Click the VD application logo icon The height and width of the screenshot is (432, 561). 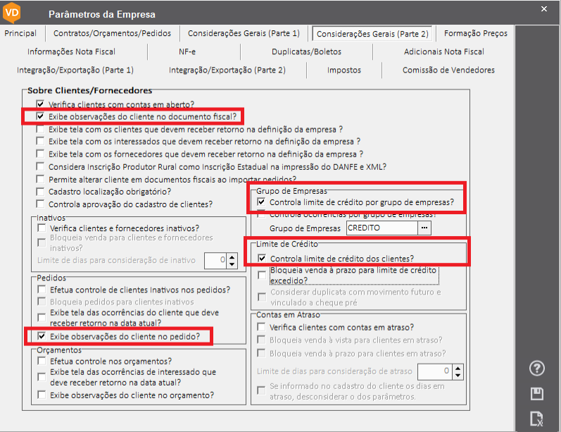pyautogui.click(x=11, y=13)
